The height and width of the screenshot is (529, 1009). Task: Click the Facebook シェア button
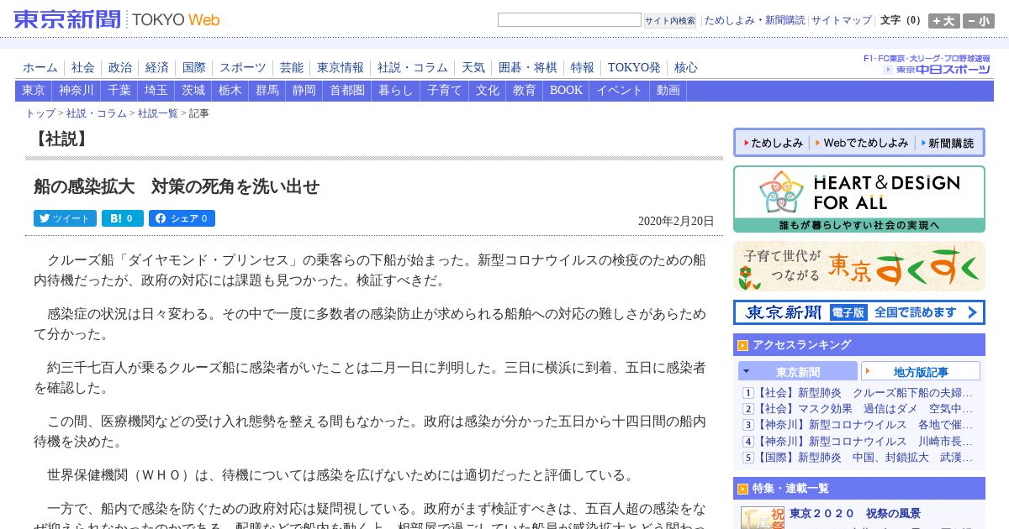pos(182,218)
